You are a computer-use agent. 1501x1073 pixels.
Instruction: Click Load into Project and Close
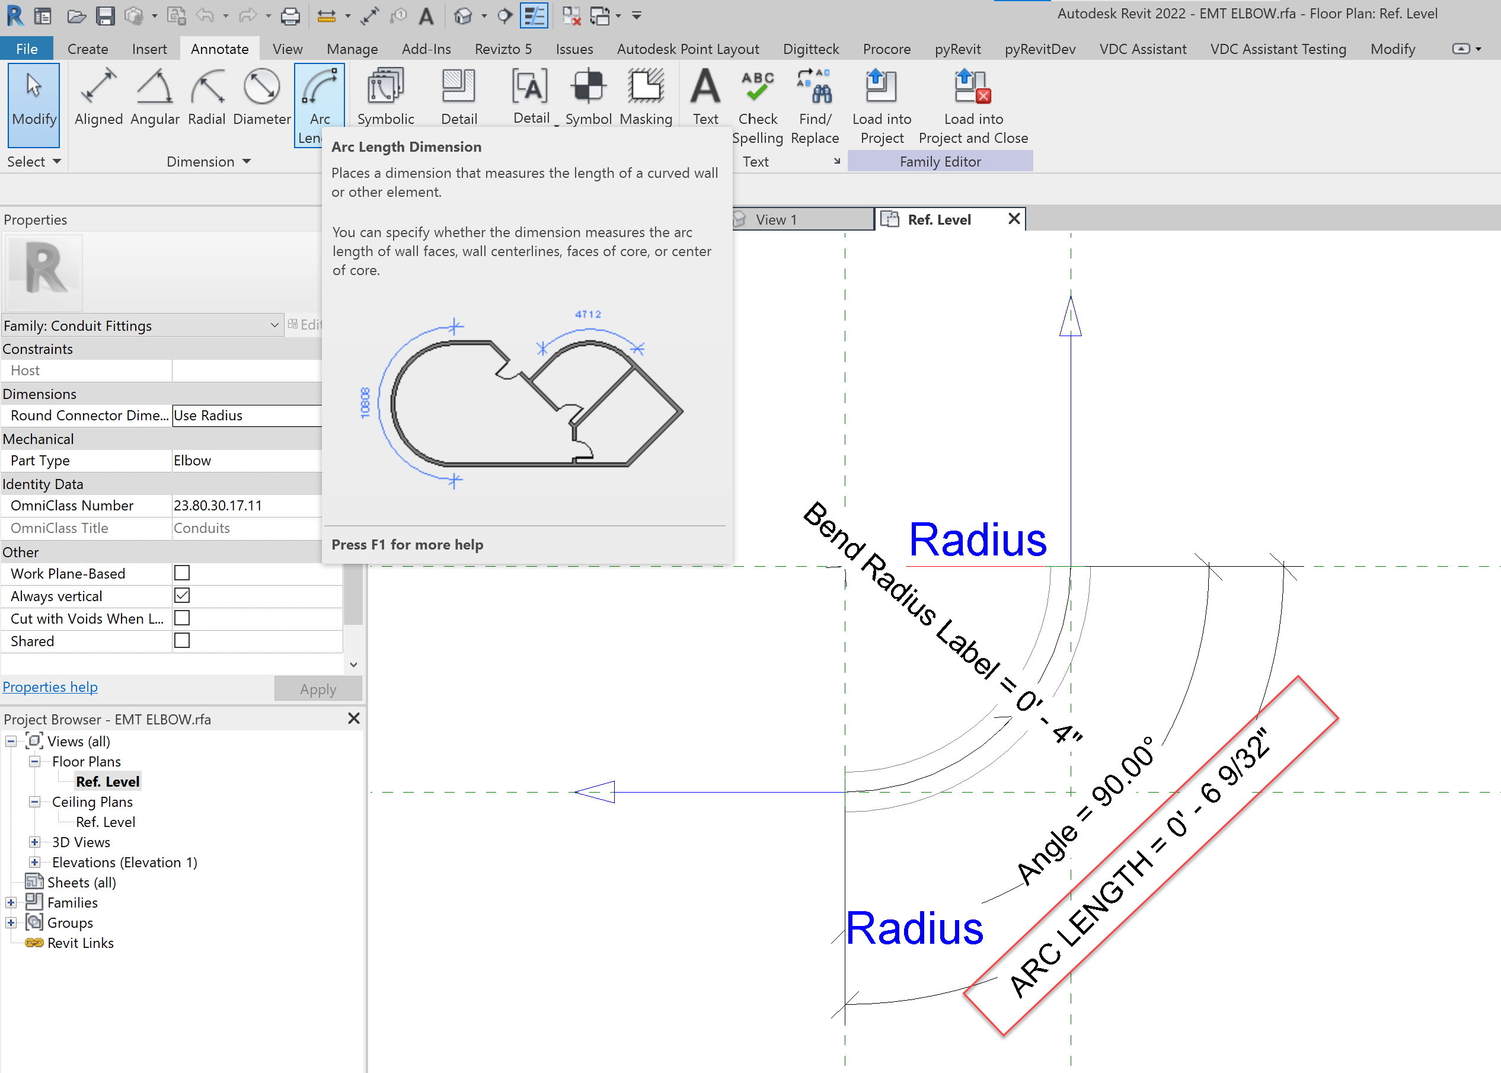coord(973,106)
